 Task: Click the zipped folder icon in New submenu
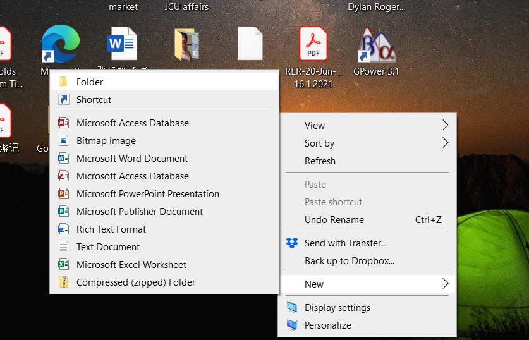[x=63, y=282]
